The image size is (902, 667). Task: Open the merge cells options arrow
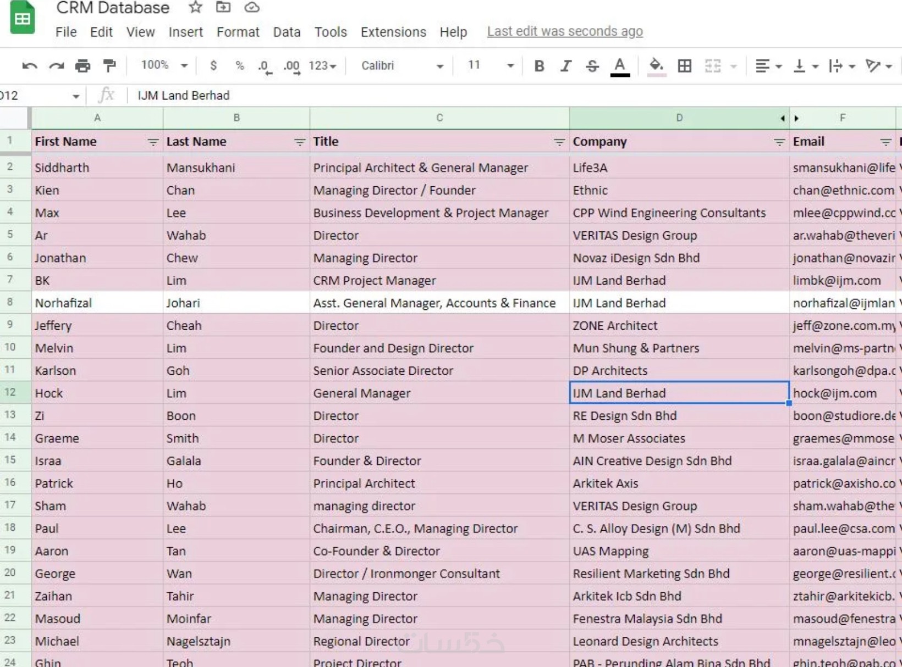point(733,66)
